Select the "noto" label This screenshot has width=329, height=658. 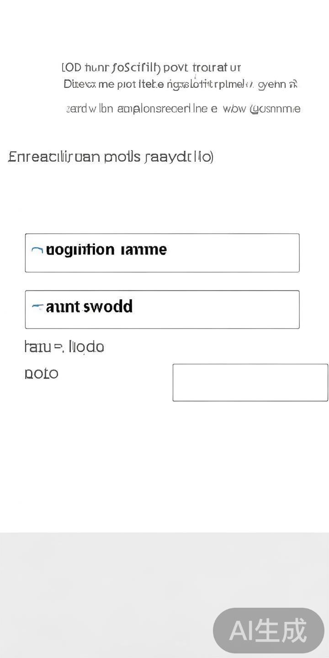click(x=41, y=373)
